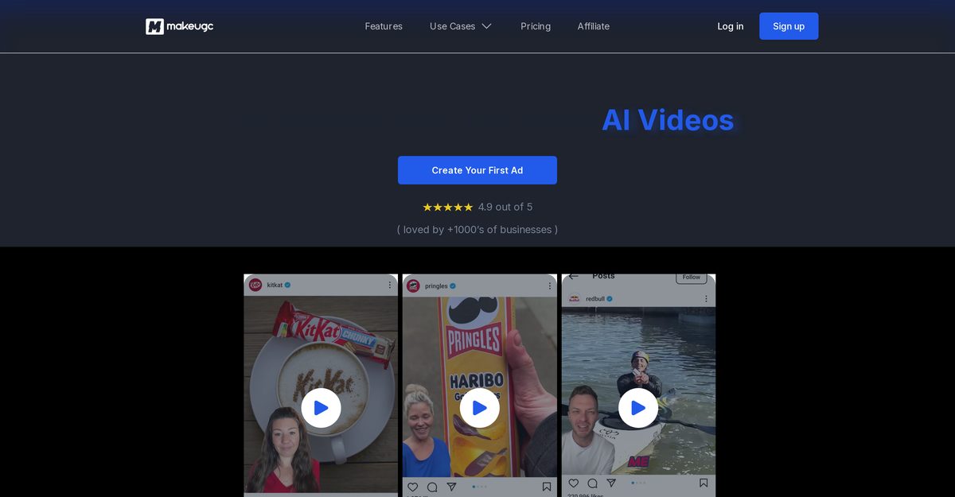
Task: Go to the Pricing page
Action: point(536,26)
